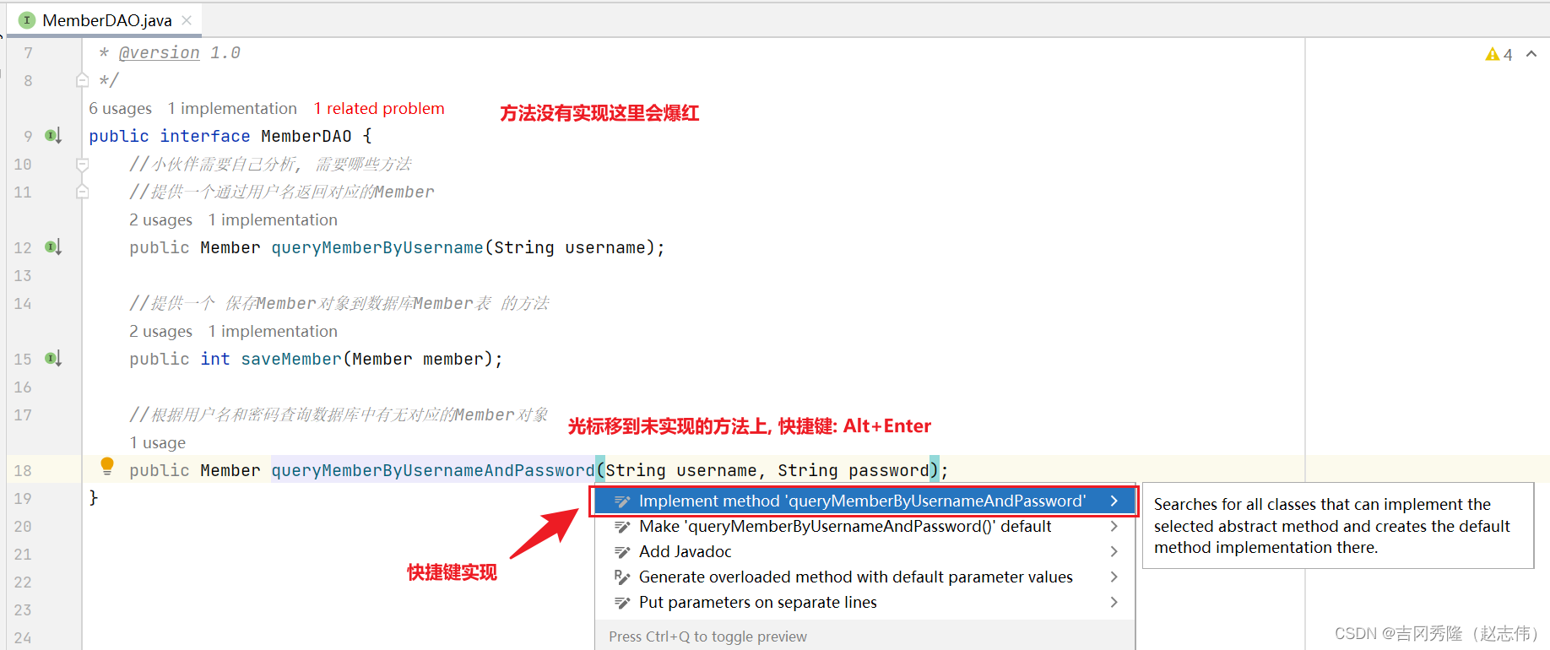Open '1 usage' hint above queryMemberByUsernameAndPassword

(x=157, y=442)
